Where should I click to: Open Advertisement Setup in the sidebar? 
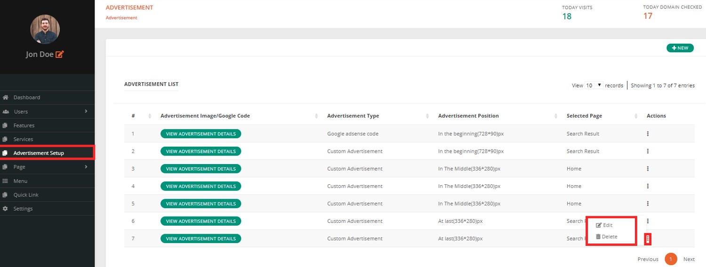39,153
